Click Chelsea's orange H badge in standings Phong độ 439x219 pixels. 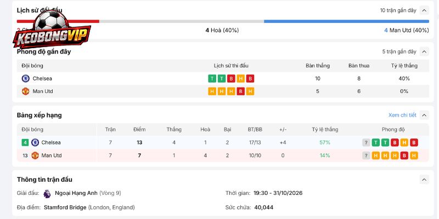coord(404,142)
